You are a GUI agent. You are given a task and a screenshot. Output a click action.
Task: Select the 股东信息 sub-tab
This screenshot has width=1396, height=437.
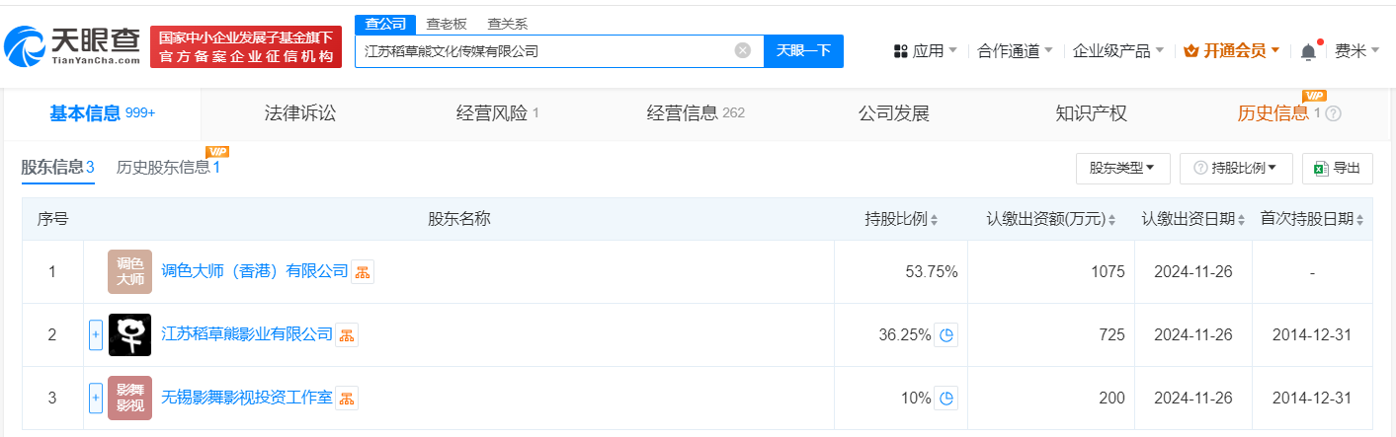57,168
